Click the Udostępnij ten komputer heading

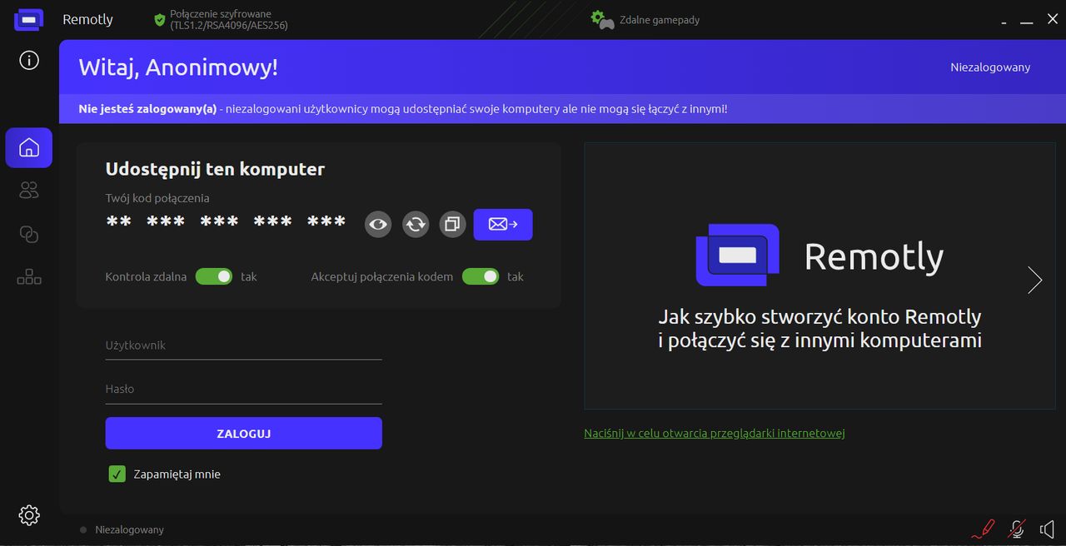pyautogui.click(x=215, y=169)
